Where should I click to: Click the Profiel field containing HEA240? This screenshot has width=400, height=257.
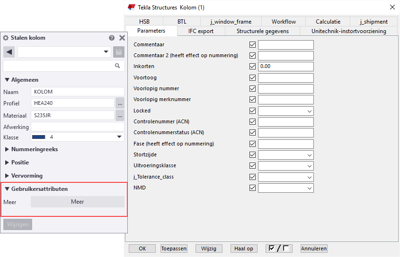[73, 103]
